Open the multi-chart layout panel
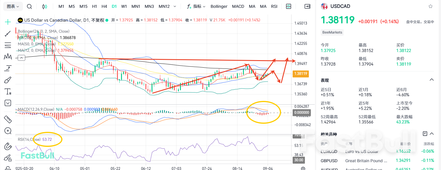The height and width of the screenshot is (170, 441). [289, 6]
